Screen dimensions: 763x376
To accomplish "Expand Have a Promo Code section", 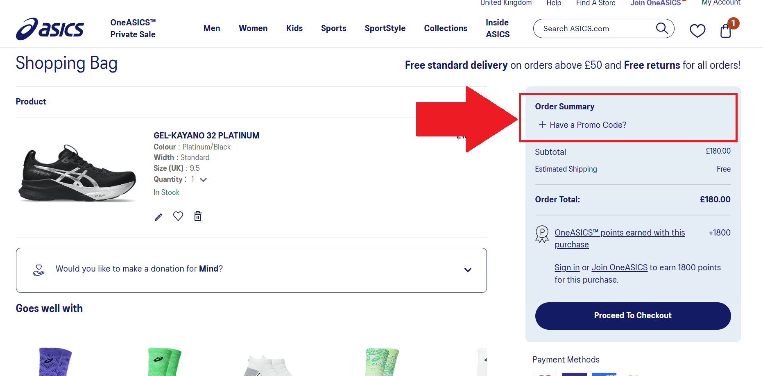I will tap(582, 125).
